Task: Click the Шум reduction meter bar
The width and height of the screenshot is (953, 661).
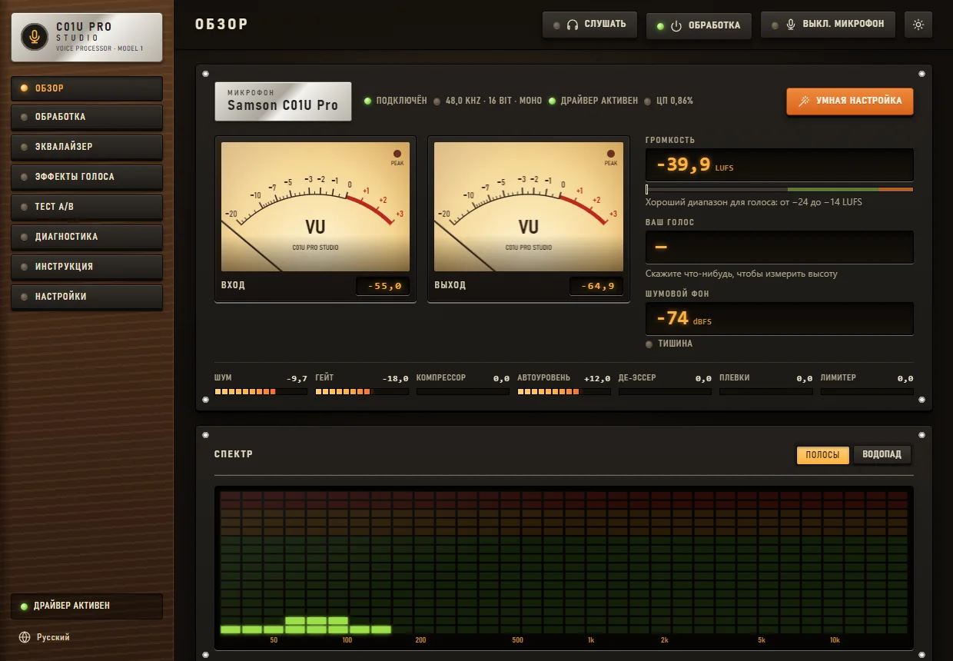Action: click(261, 392)
